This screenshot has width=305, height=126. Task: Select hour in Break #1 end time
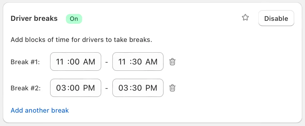coord(122,62)
